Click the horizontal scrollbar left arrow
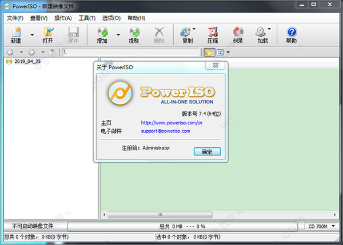Viewport: 343px width, 245px height. coord(105,215)
